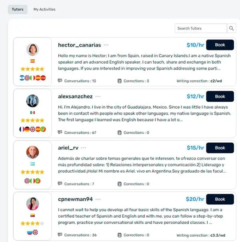Image resolution: width=240 pixels, height=242 pixels.
Task: Click cpnewman94 avatar photo
Action: tap(32, 204)
